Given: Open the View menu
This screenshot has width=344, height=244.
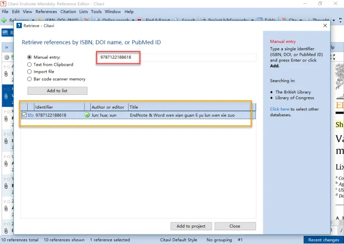Looking at the screenshot, I should [27, 11].
